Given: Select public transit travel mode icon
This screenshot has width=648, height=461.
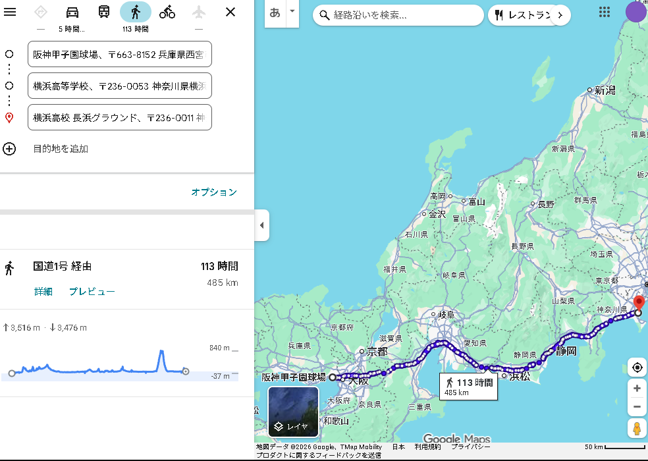Looking at the screenshot, I should (x=104, y=12).
